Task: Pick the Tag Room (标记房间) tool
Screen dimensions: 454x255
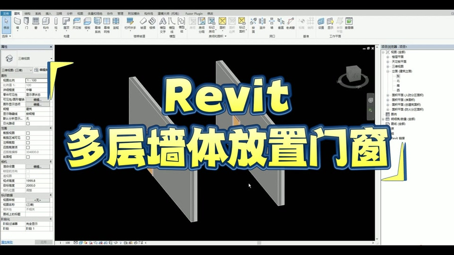Action: coord(212,25)
